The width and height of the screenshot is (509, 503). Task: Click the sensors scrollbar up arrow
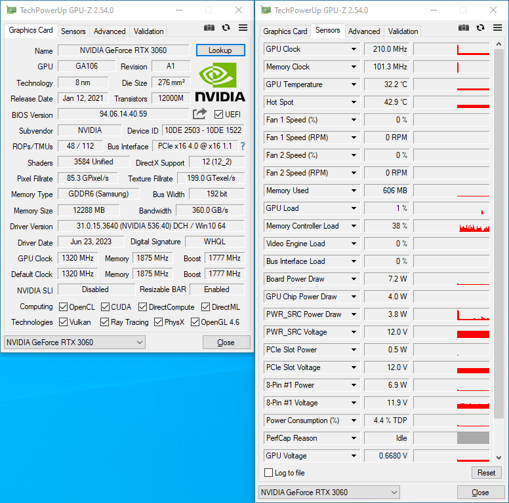click(499, 44)
